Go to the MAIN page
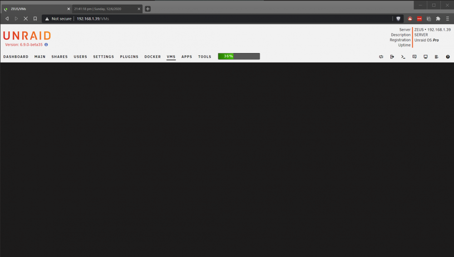Image resolution: width=454 pixels, height=257 pixels. coord(40,57)
